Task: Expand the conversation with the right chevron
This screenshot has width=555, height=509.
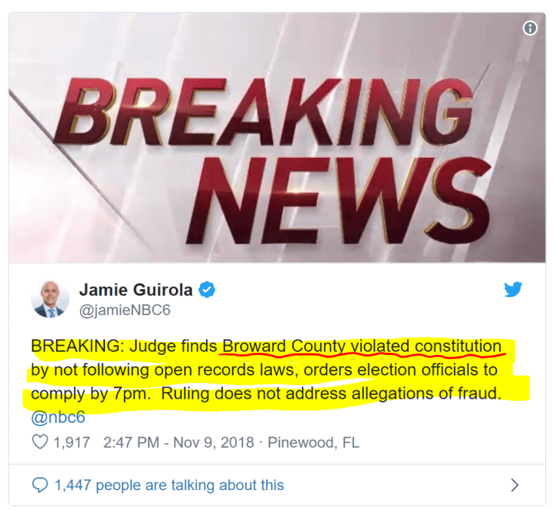Action: 515,485
